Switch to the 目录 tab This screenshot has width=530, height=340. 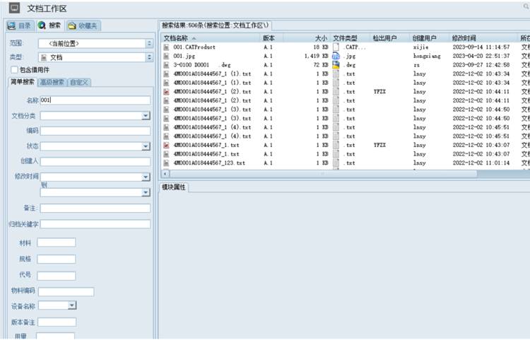(20, 25)
